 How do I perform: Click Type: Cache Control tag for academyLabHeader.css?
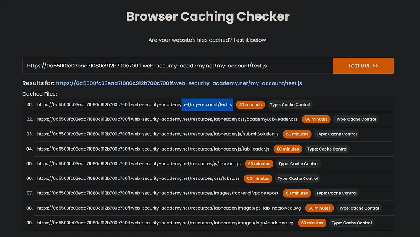coord(356,119)
